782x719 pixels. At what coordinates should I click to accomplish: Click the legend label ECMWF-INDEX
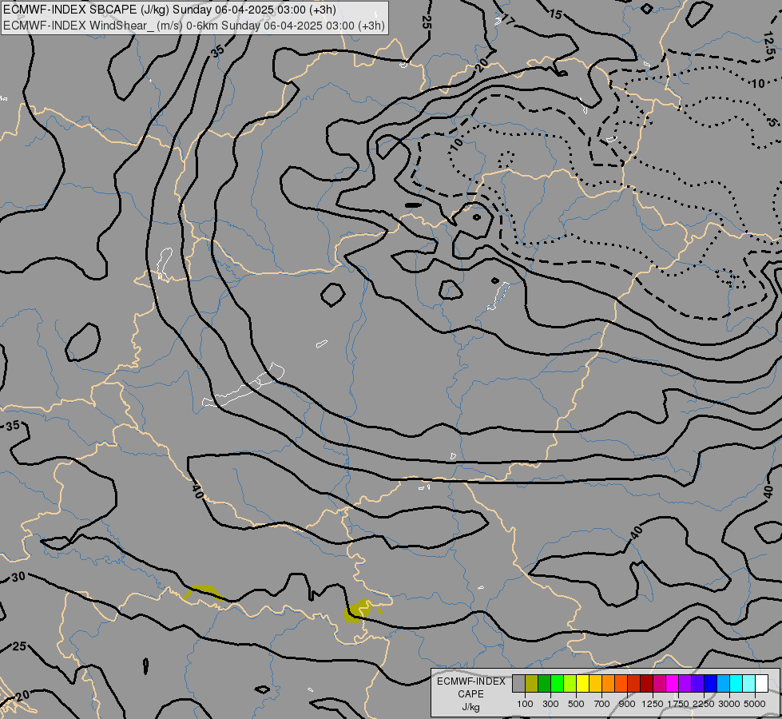[x=470, y=681]
